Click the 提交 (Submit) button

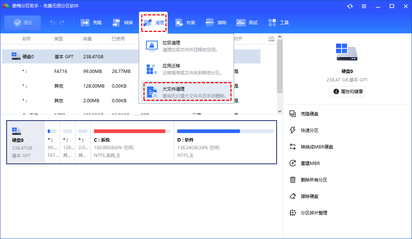pos(22,22)
